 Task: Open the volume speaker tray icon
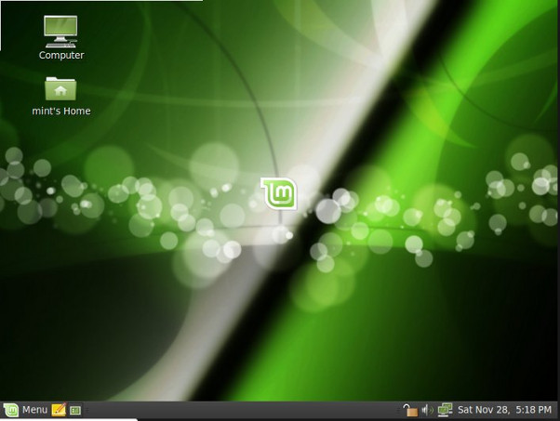[x=427, y=410]
